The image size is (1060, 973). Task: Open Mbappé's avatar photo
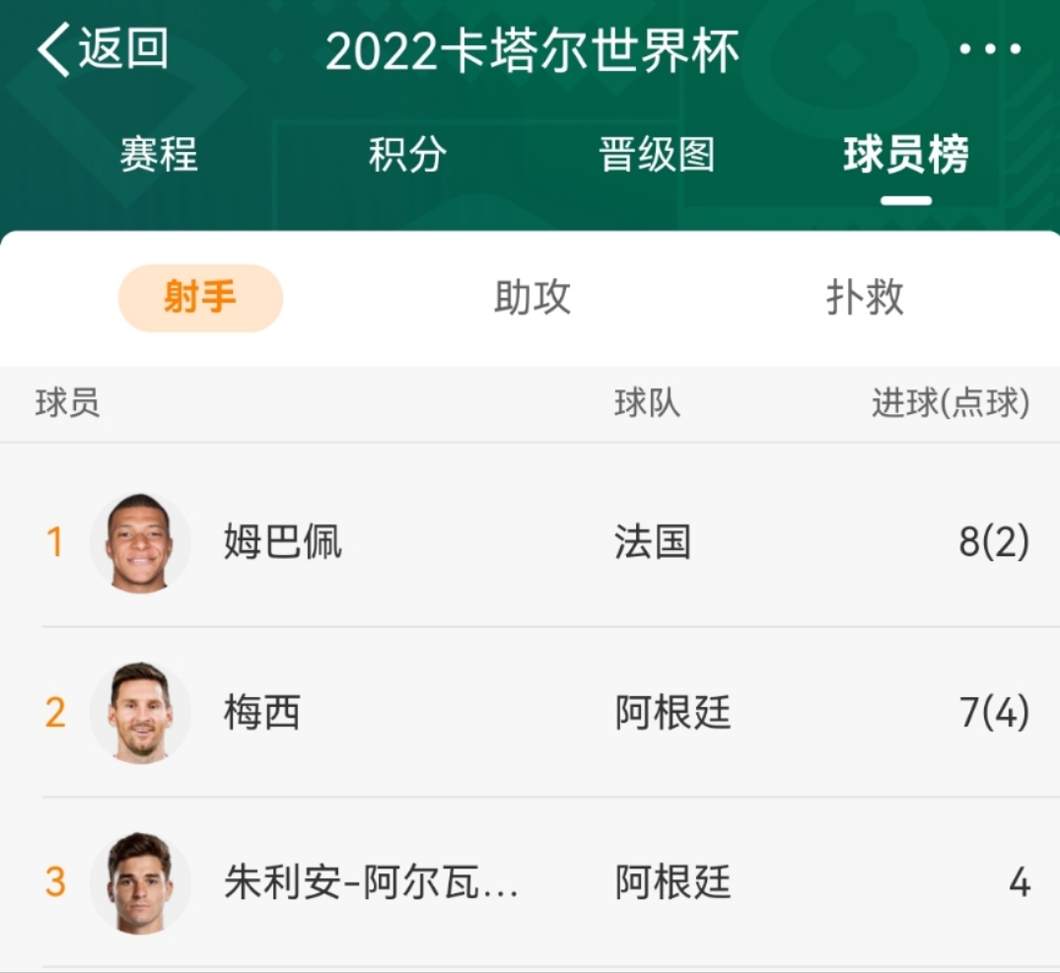(139, 541)
